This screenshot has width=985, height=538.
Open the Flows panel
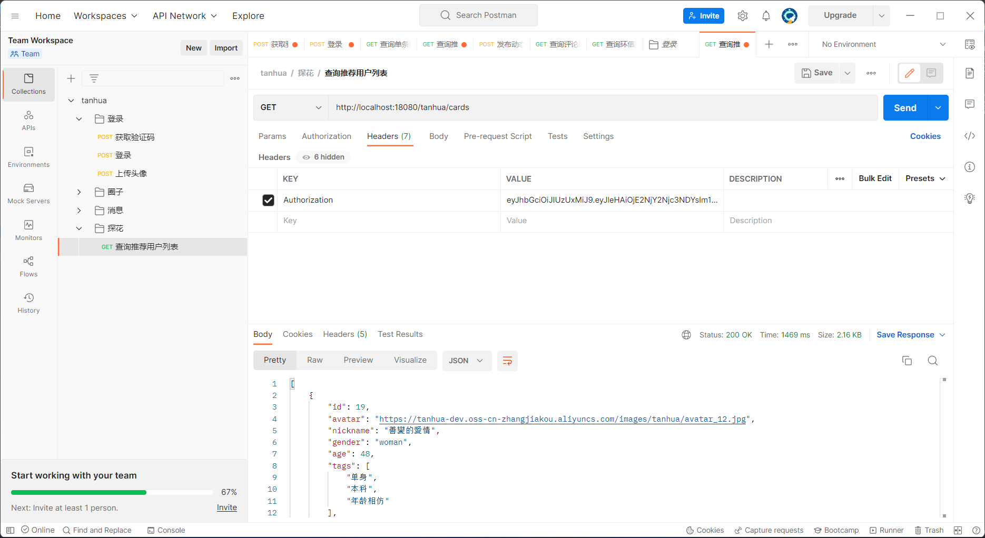coord(28,267)
